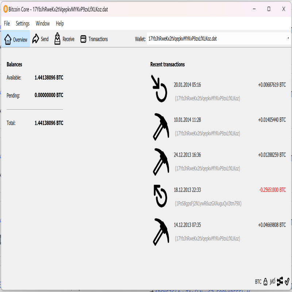Click the mining pickaxe icon for 14.12.2013
The image size is (292, 292).
point(161,232)
